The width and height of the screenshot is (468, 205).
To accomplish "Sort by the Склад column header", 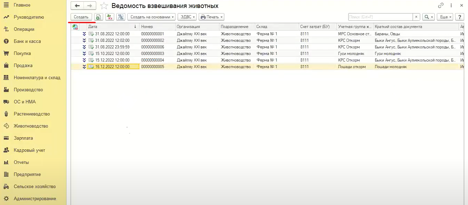I will coord(277,27).
